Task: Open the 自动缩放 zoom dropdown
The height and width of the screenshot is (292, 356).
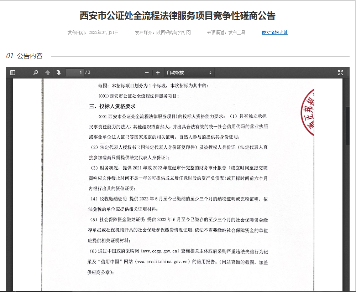Action: click(x=189, y=73)
